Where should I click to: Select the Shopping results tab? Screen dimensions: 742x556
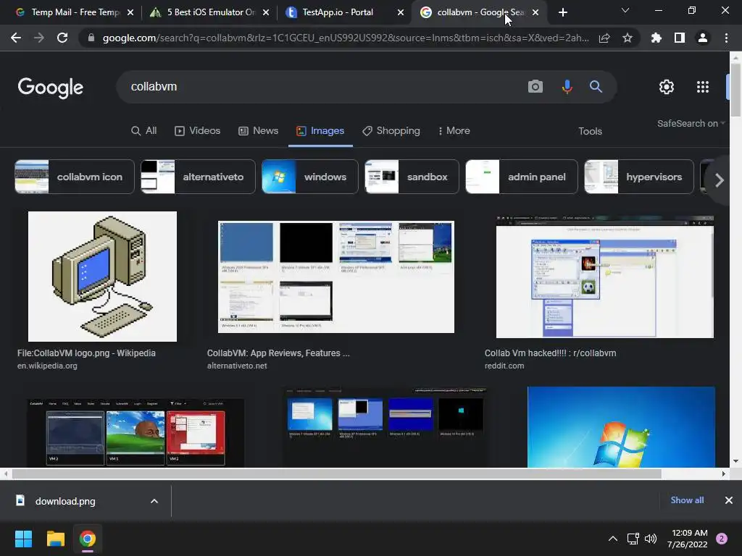point(391,130)
